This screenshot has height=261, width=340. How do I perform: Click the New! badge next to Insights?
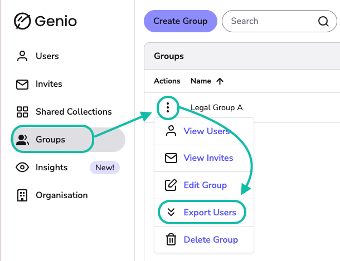(x=105, y=168)
